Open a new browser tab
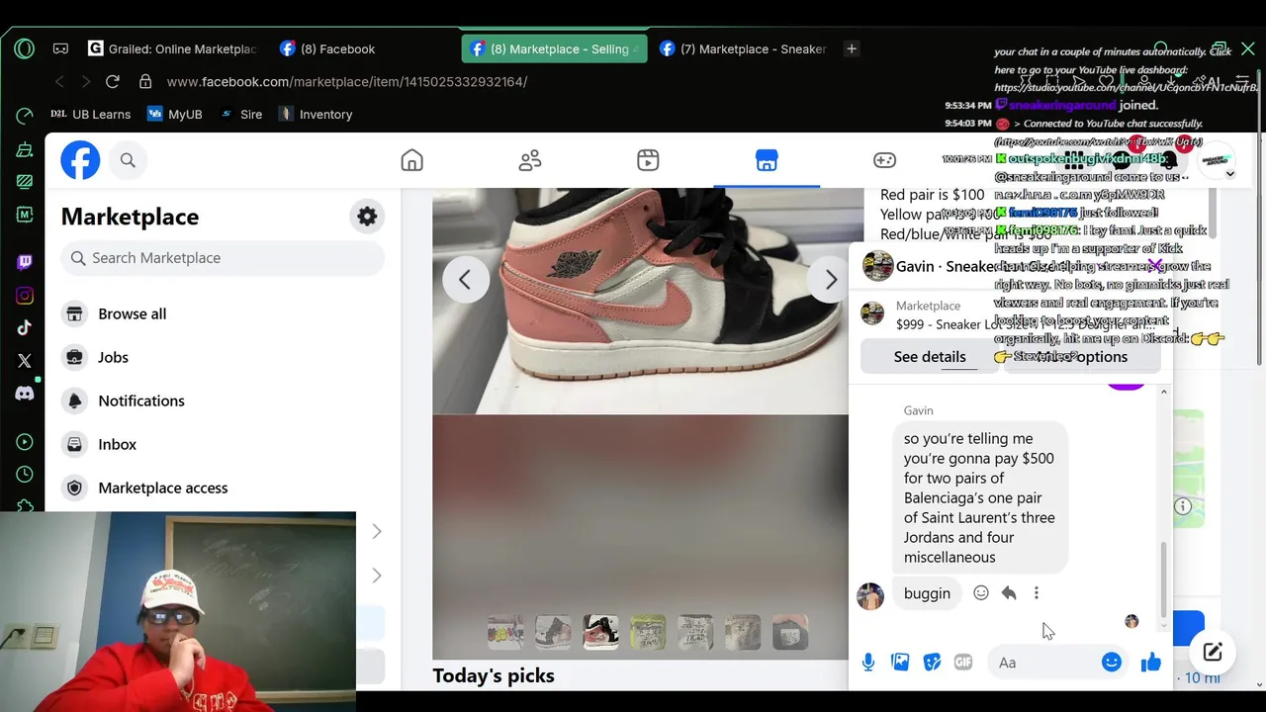Screen dimensions: 1266x712 tap(852, 48)
